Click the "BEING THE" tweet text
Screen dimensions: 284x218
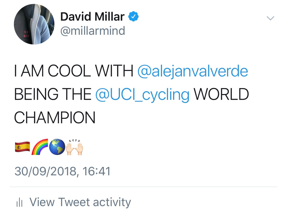[x=53, y=94]
